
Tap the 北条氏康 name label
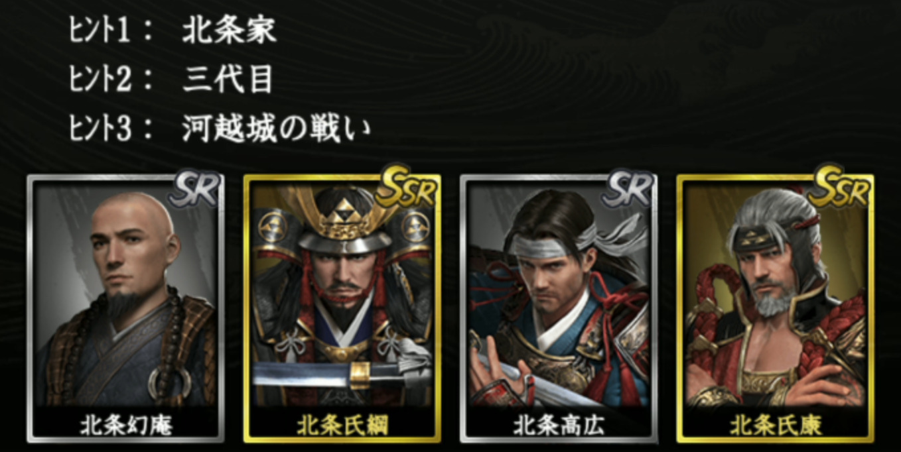click(775, 425)
